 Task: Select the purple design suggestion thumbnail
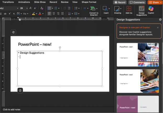tap(138, 104)
